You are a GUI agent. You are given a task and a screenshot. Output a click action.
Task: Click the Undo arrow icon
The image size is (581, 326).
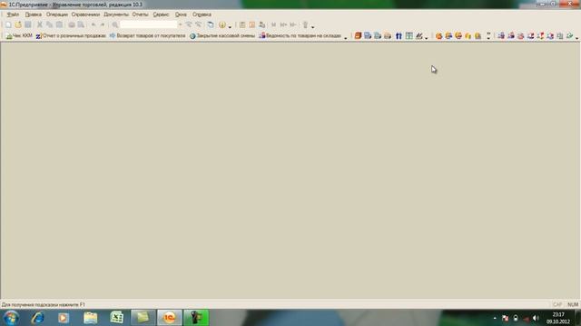94,24
